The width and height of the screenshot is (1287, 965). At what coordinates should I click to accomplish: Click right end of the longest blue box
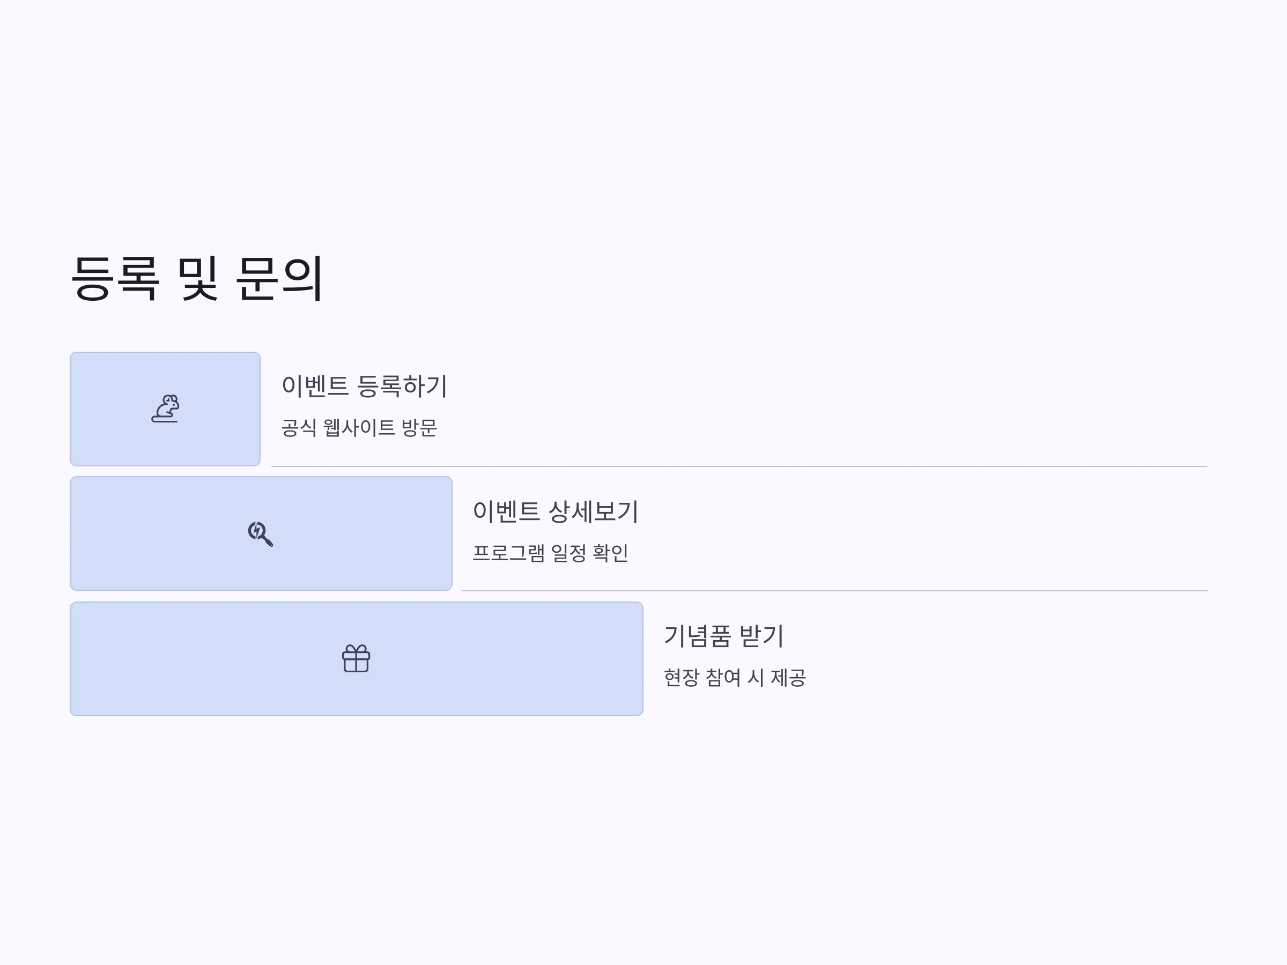pos(641,658)
